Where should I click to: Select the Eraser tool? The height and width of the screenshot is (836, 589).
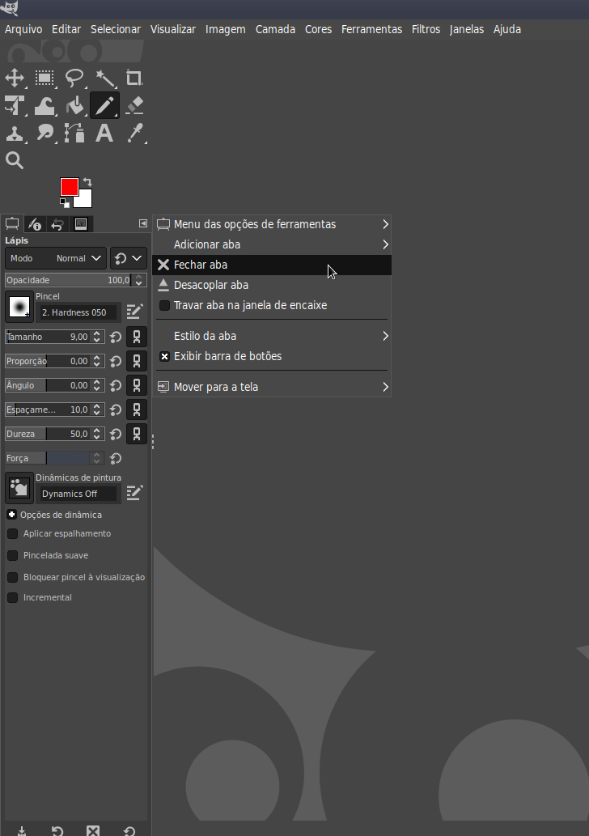[133, 105]
